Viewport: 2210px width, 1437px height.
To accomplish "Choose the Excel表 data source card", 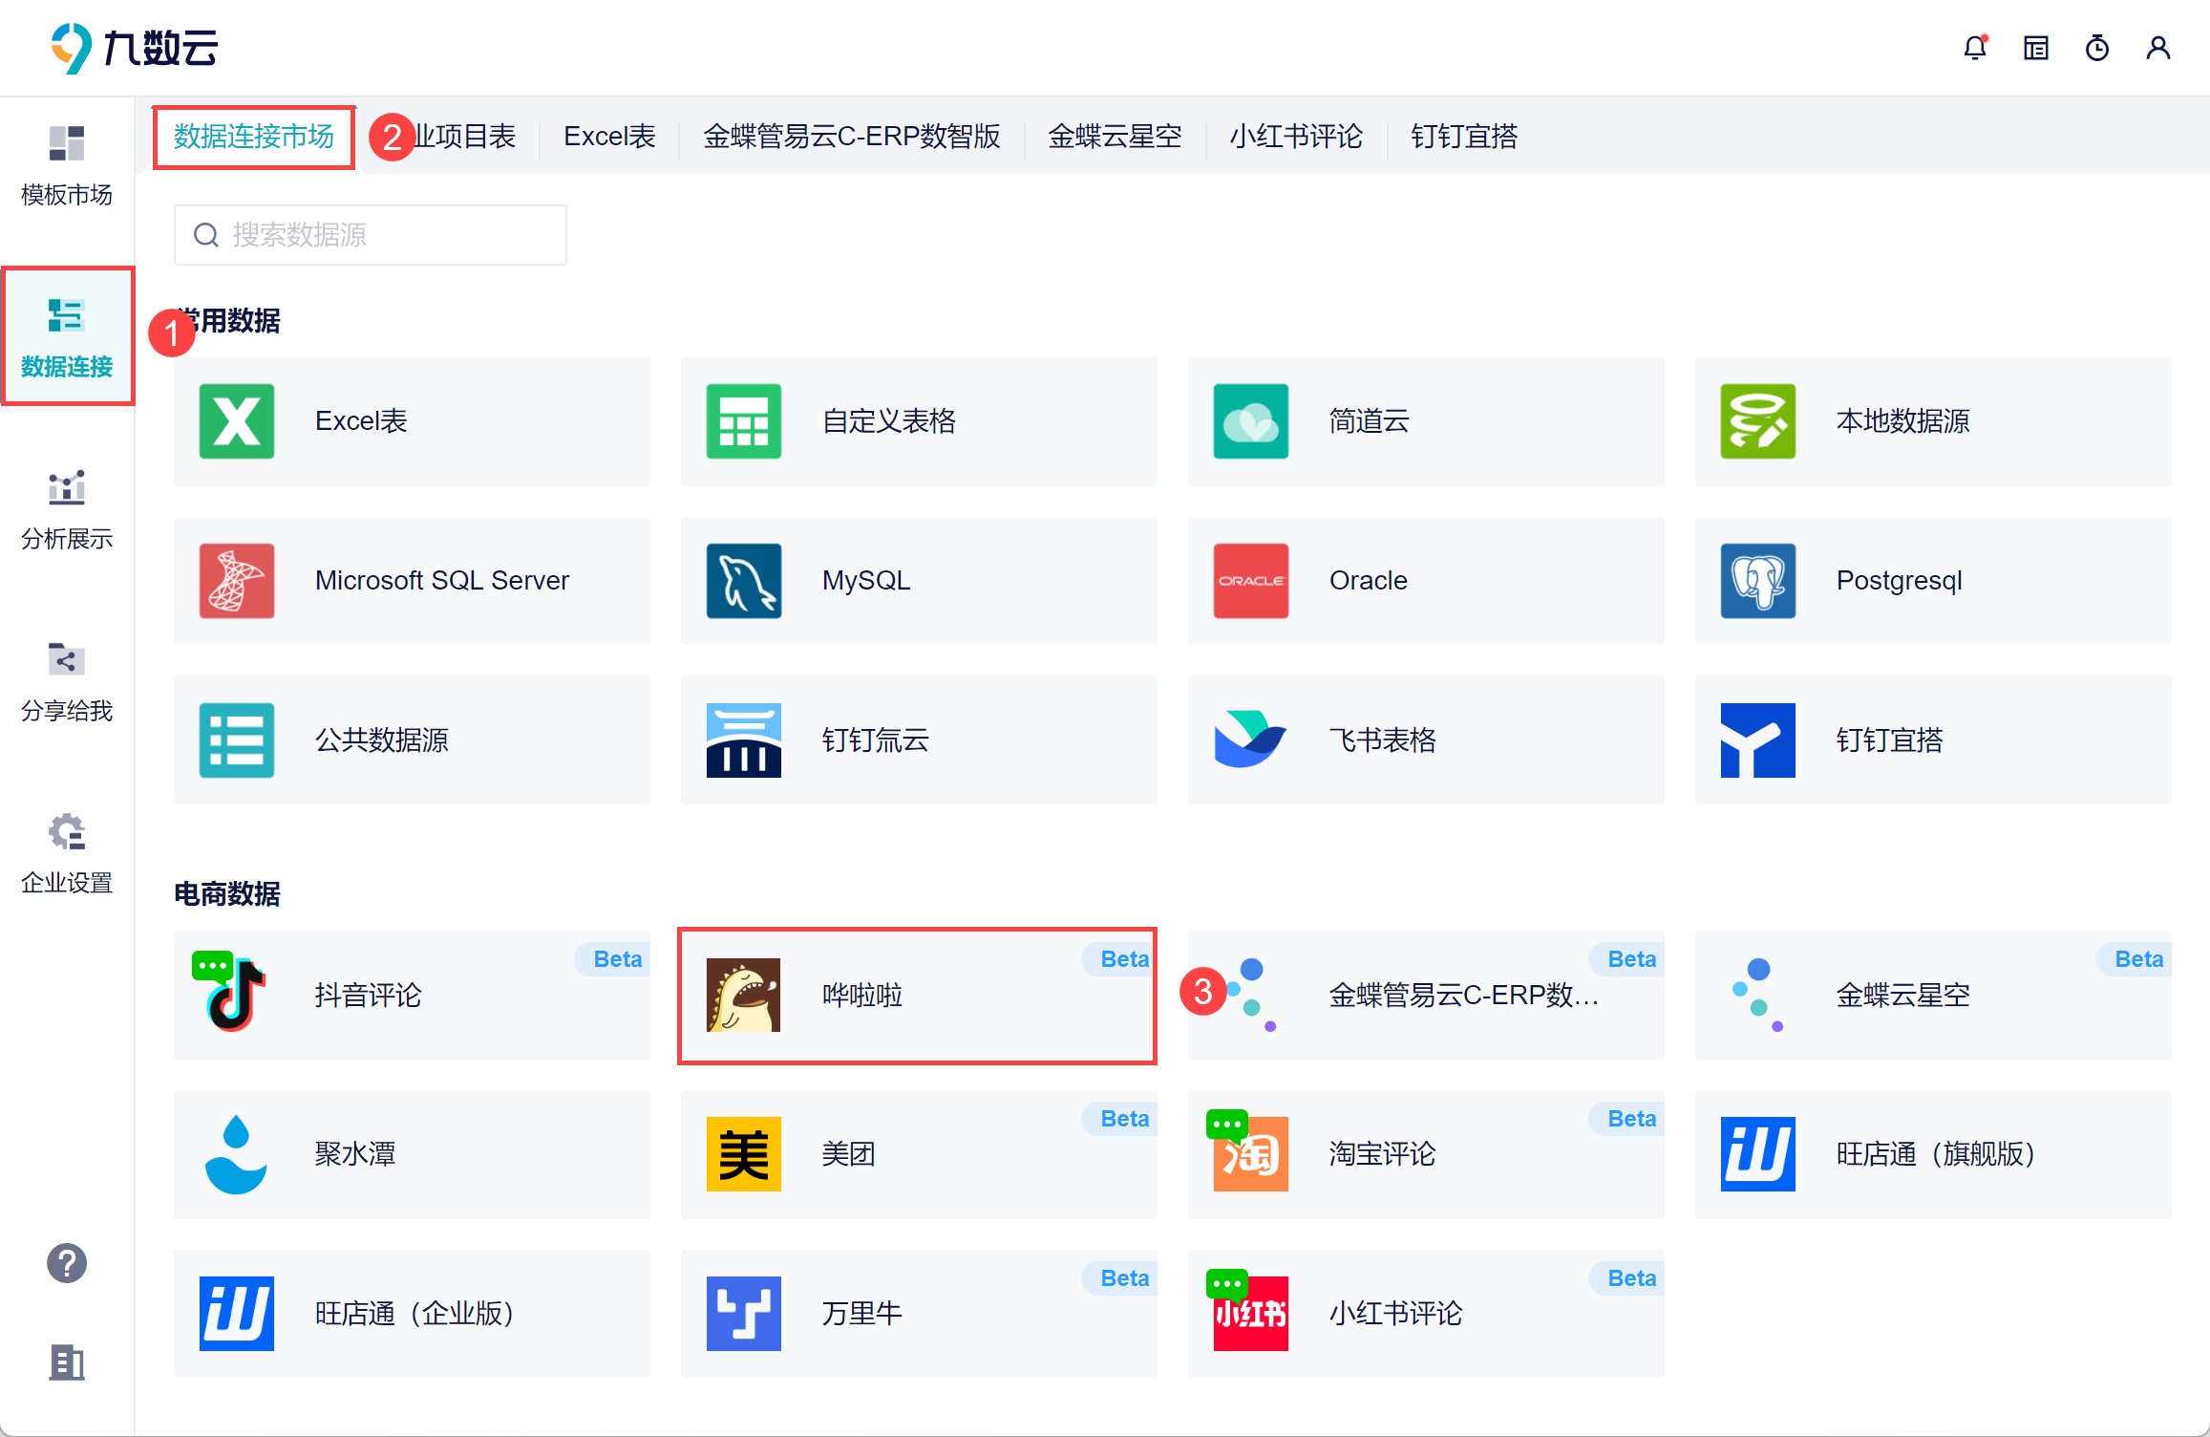I will 412,421.
